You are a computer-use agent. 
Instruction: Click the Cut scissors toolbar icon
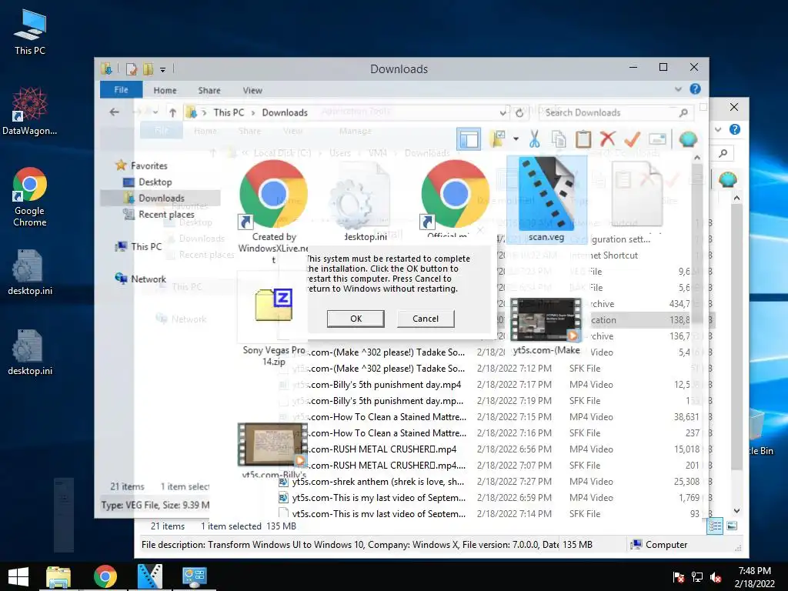point(534,139)
